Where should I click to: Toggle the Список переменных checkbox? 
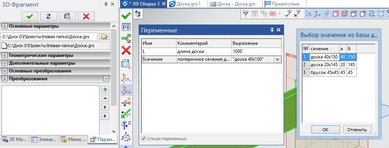[143, 139]
